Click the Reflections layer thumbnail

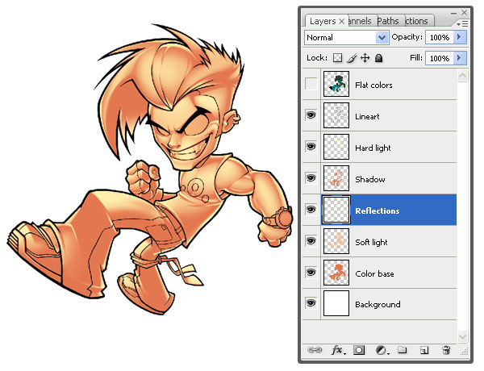pyautogui.click(x=336, y=210)
